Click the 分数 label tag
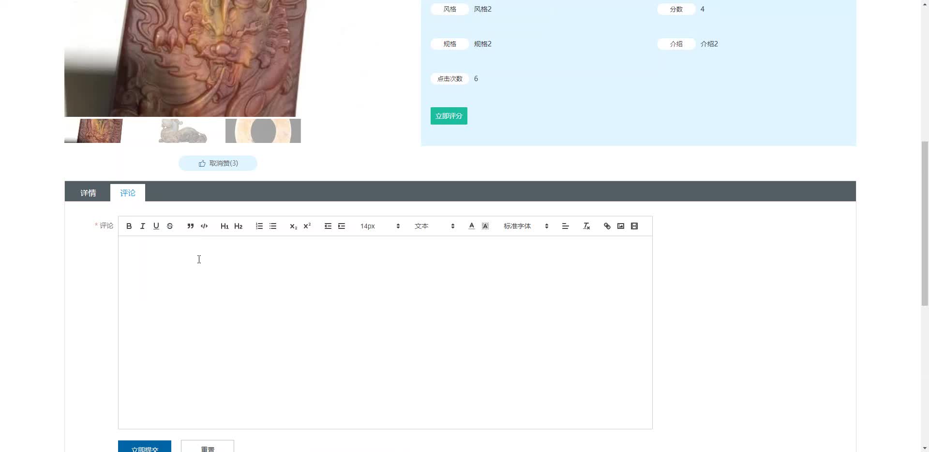Image resolution: width=929 pixels, height=452 pixels. tap(676, 9)
